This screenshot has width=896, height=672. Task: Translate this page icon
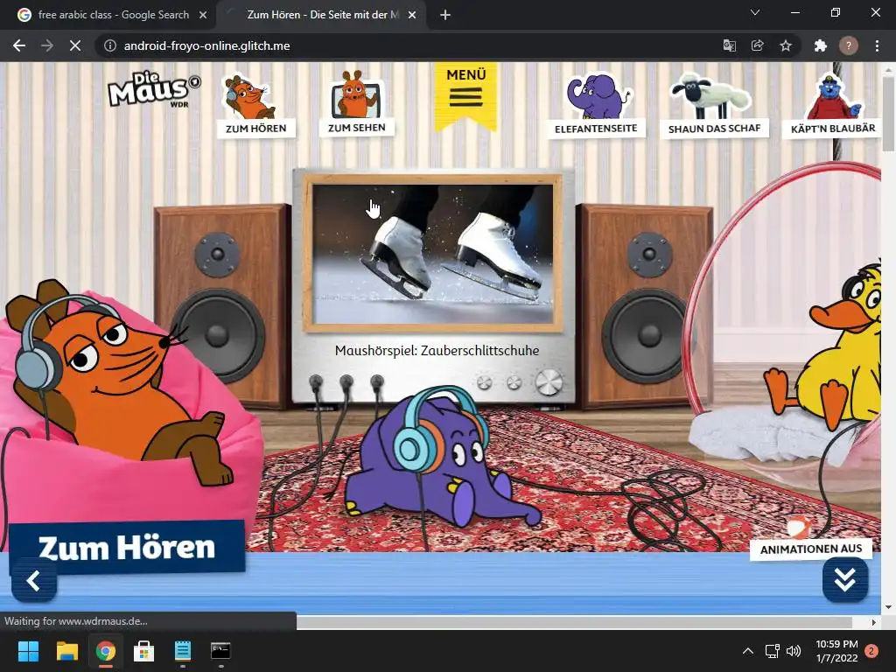coord(730,45)
